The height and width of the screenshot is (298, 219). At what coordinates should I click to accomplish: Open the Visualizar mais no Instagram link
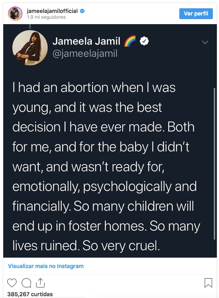(x=46, y=266)
